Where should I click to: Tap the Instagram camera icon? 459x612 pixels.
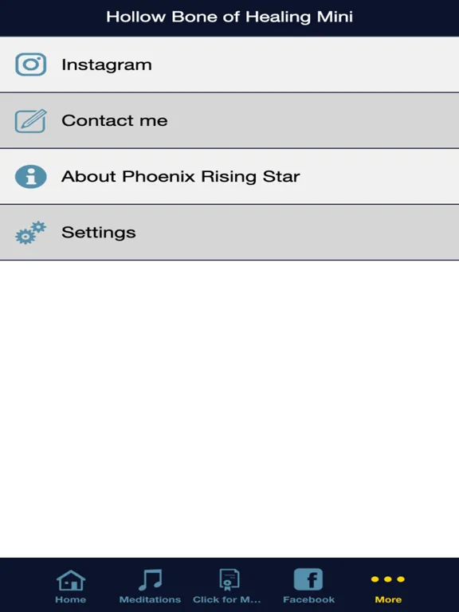[x=31, y=65]
